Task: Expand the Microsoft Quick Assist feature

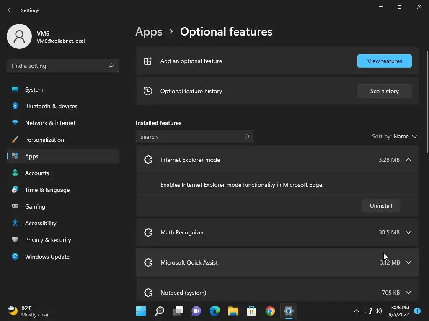Action: tap(408, 262)
